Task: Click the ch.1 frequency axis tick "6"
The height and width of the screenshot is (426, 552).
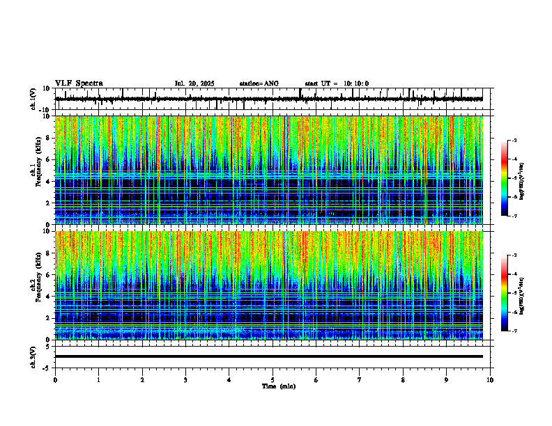Action: (x=49, y=159)
